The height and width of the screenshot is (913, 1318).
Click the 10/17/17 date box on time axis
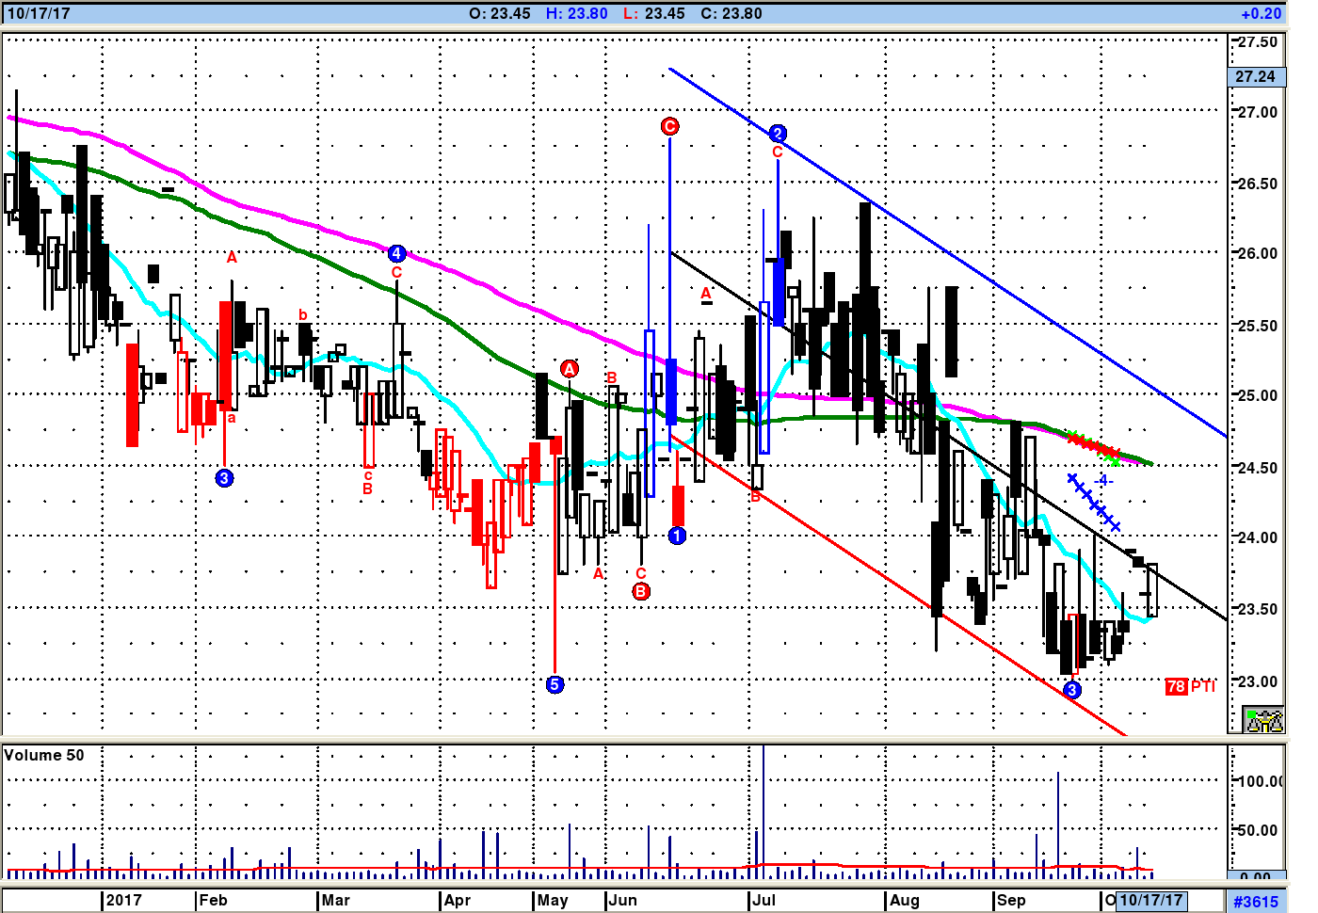(x=1150, y=900)
